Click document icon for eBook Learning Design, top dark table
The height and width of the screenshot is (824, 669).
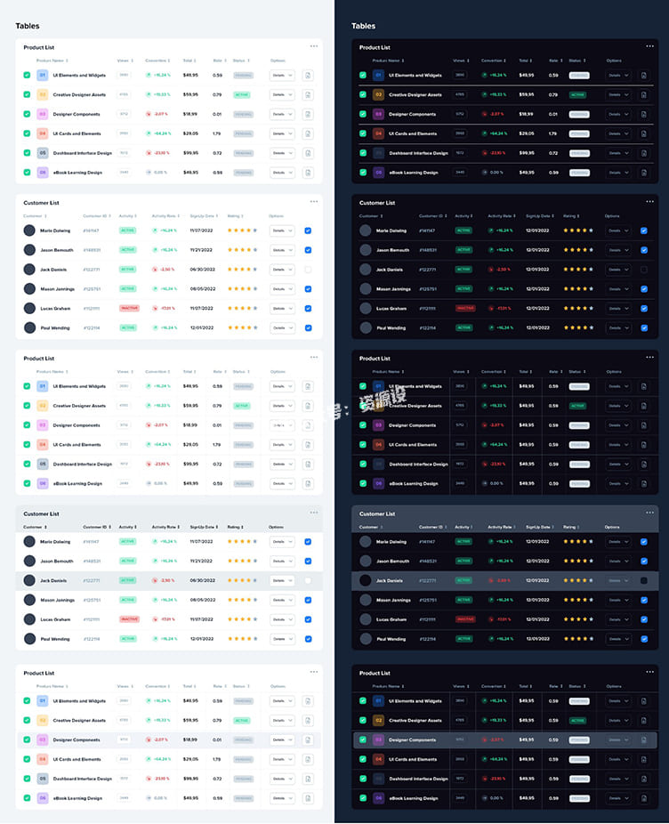pyautogui.click(x=643, y=173)
